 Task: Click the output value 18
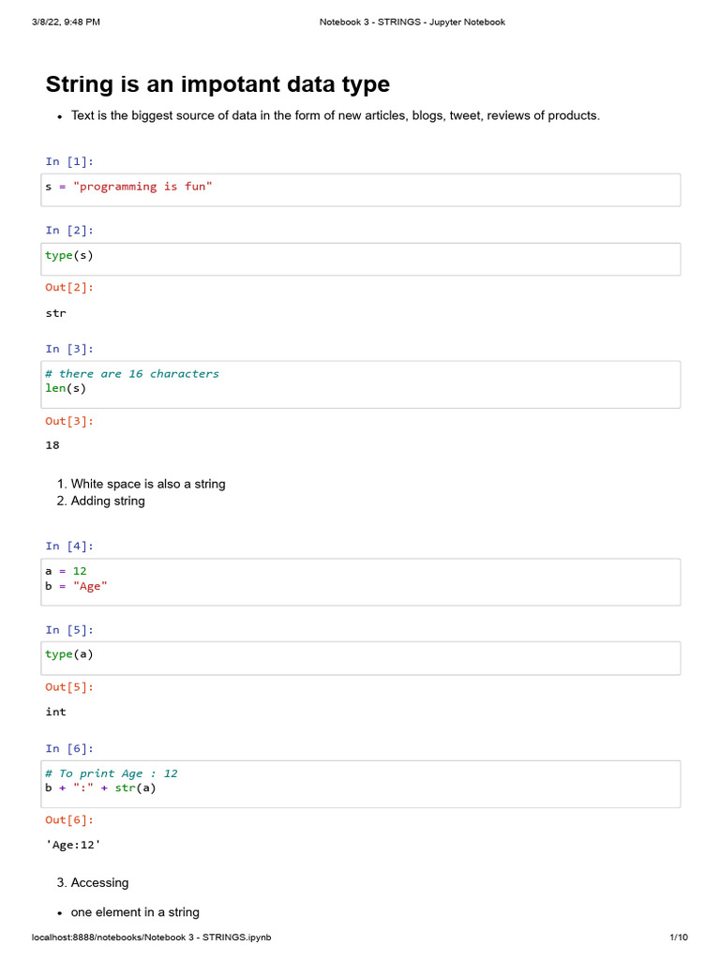(52, 445)
